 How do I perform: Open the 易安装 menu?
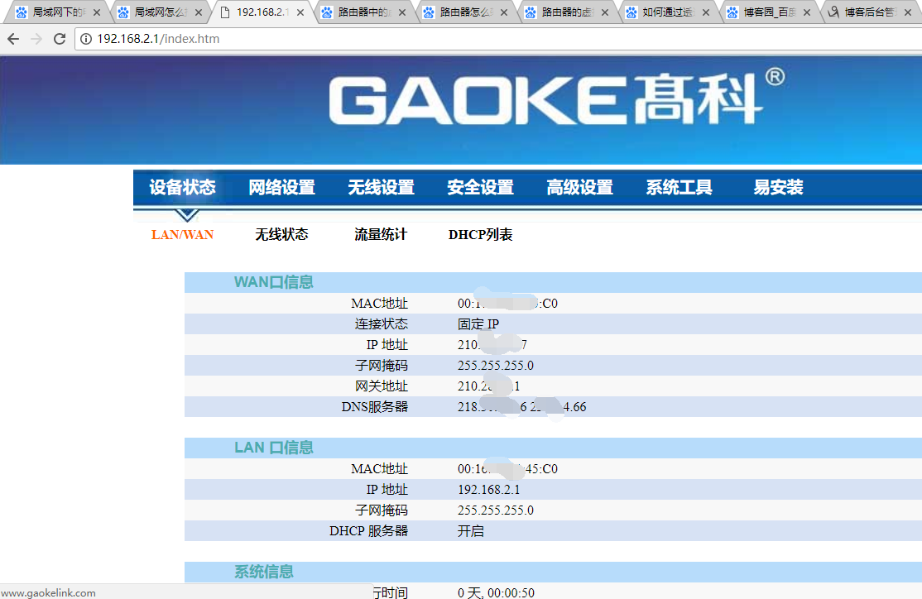tap(779, 188)
